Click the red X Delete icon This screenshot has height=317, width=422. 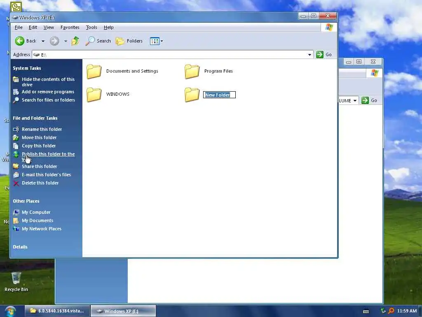(16, 183)
